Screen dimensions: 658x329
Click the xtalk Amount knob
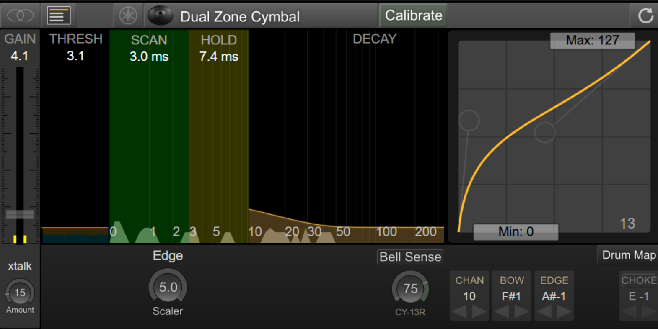point(20,293)
